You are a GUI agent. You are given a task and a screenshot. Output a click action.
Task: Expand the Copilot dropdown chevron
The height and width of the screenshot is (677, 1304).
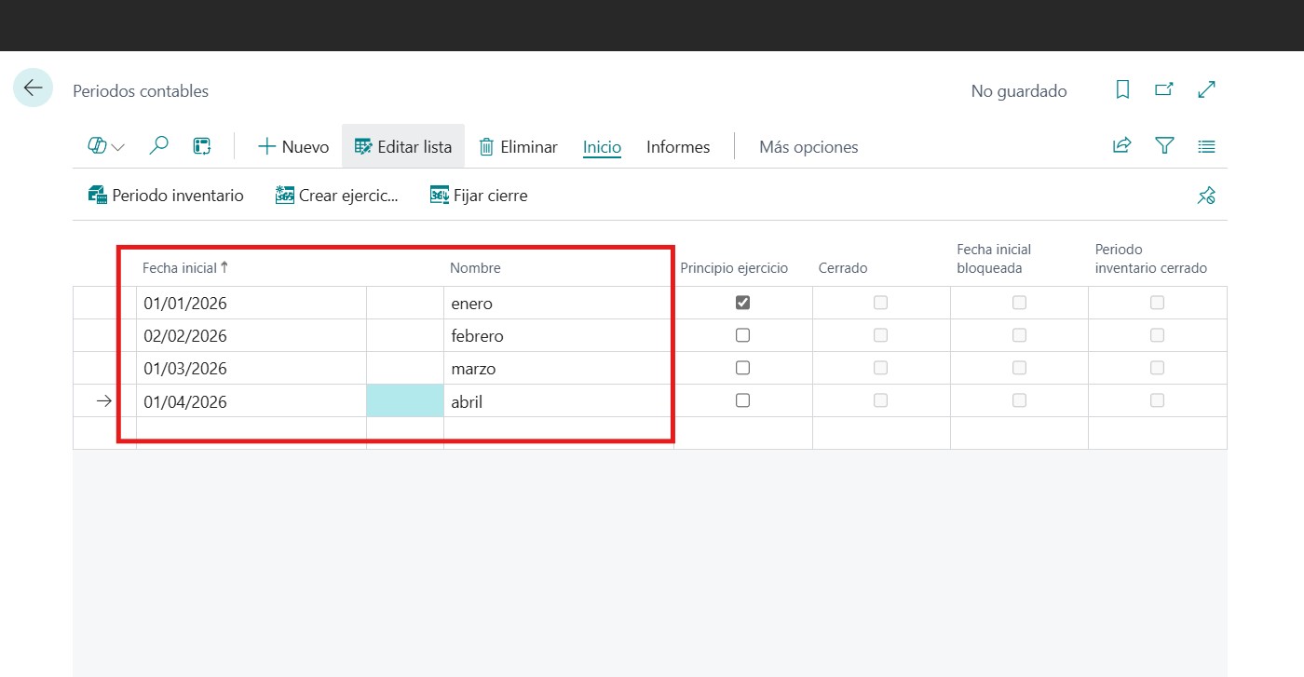(118, 147)
